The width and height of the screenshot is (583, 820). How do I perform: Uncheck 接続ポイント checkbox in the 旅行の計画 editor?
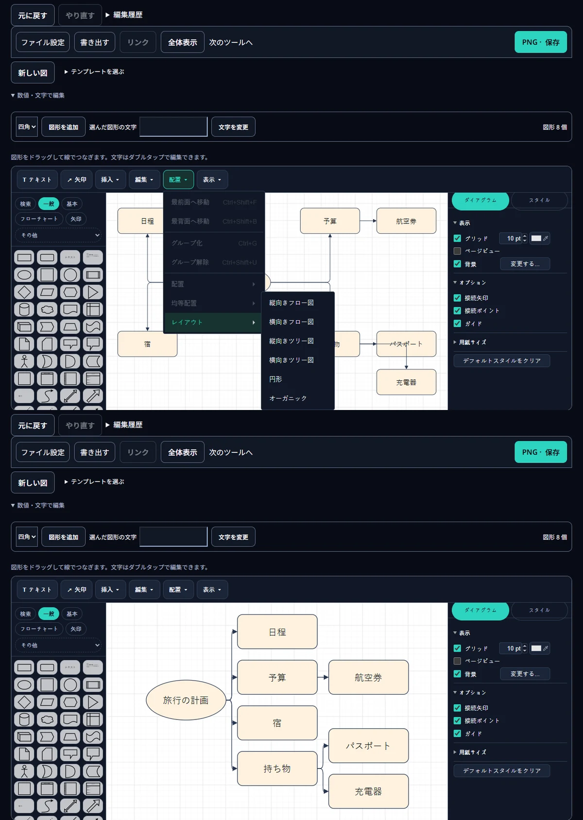tap(457, 721)
